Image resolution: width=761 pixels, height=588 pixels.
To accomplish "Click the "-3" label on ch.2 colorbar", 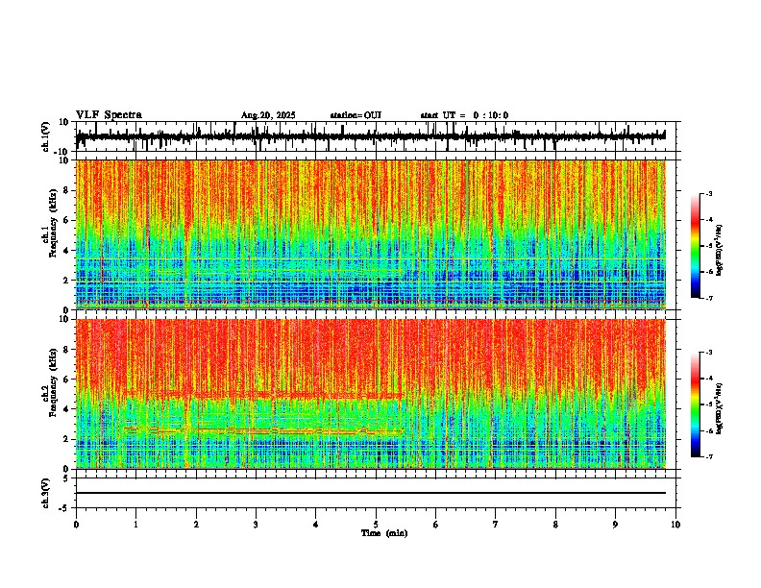I will [x=708, y=353].
